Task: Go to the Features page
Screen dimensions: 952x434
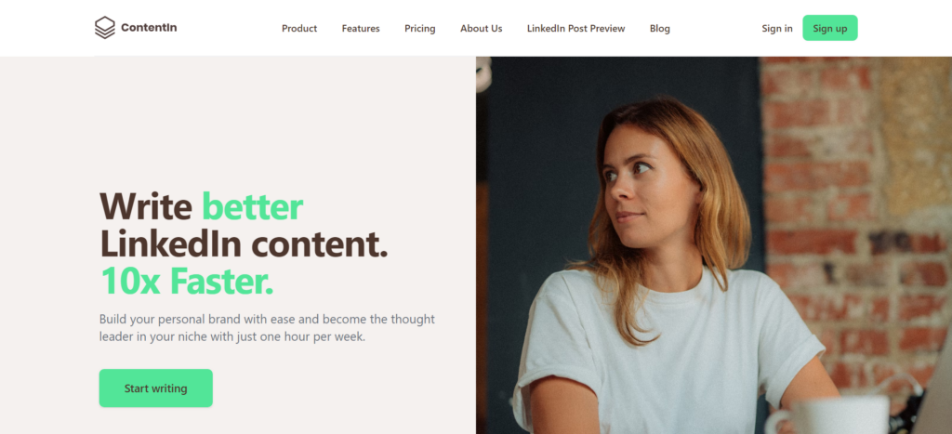Action: [361, 29]
